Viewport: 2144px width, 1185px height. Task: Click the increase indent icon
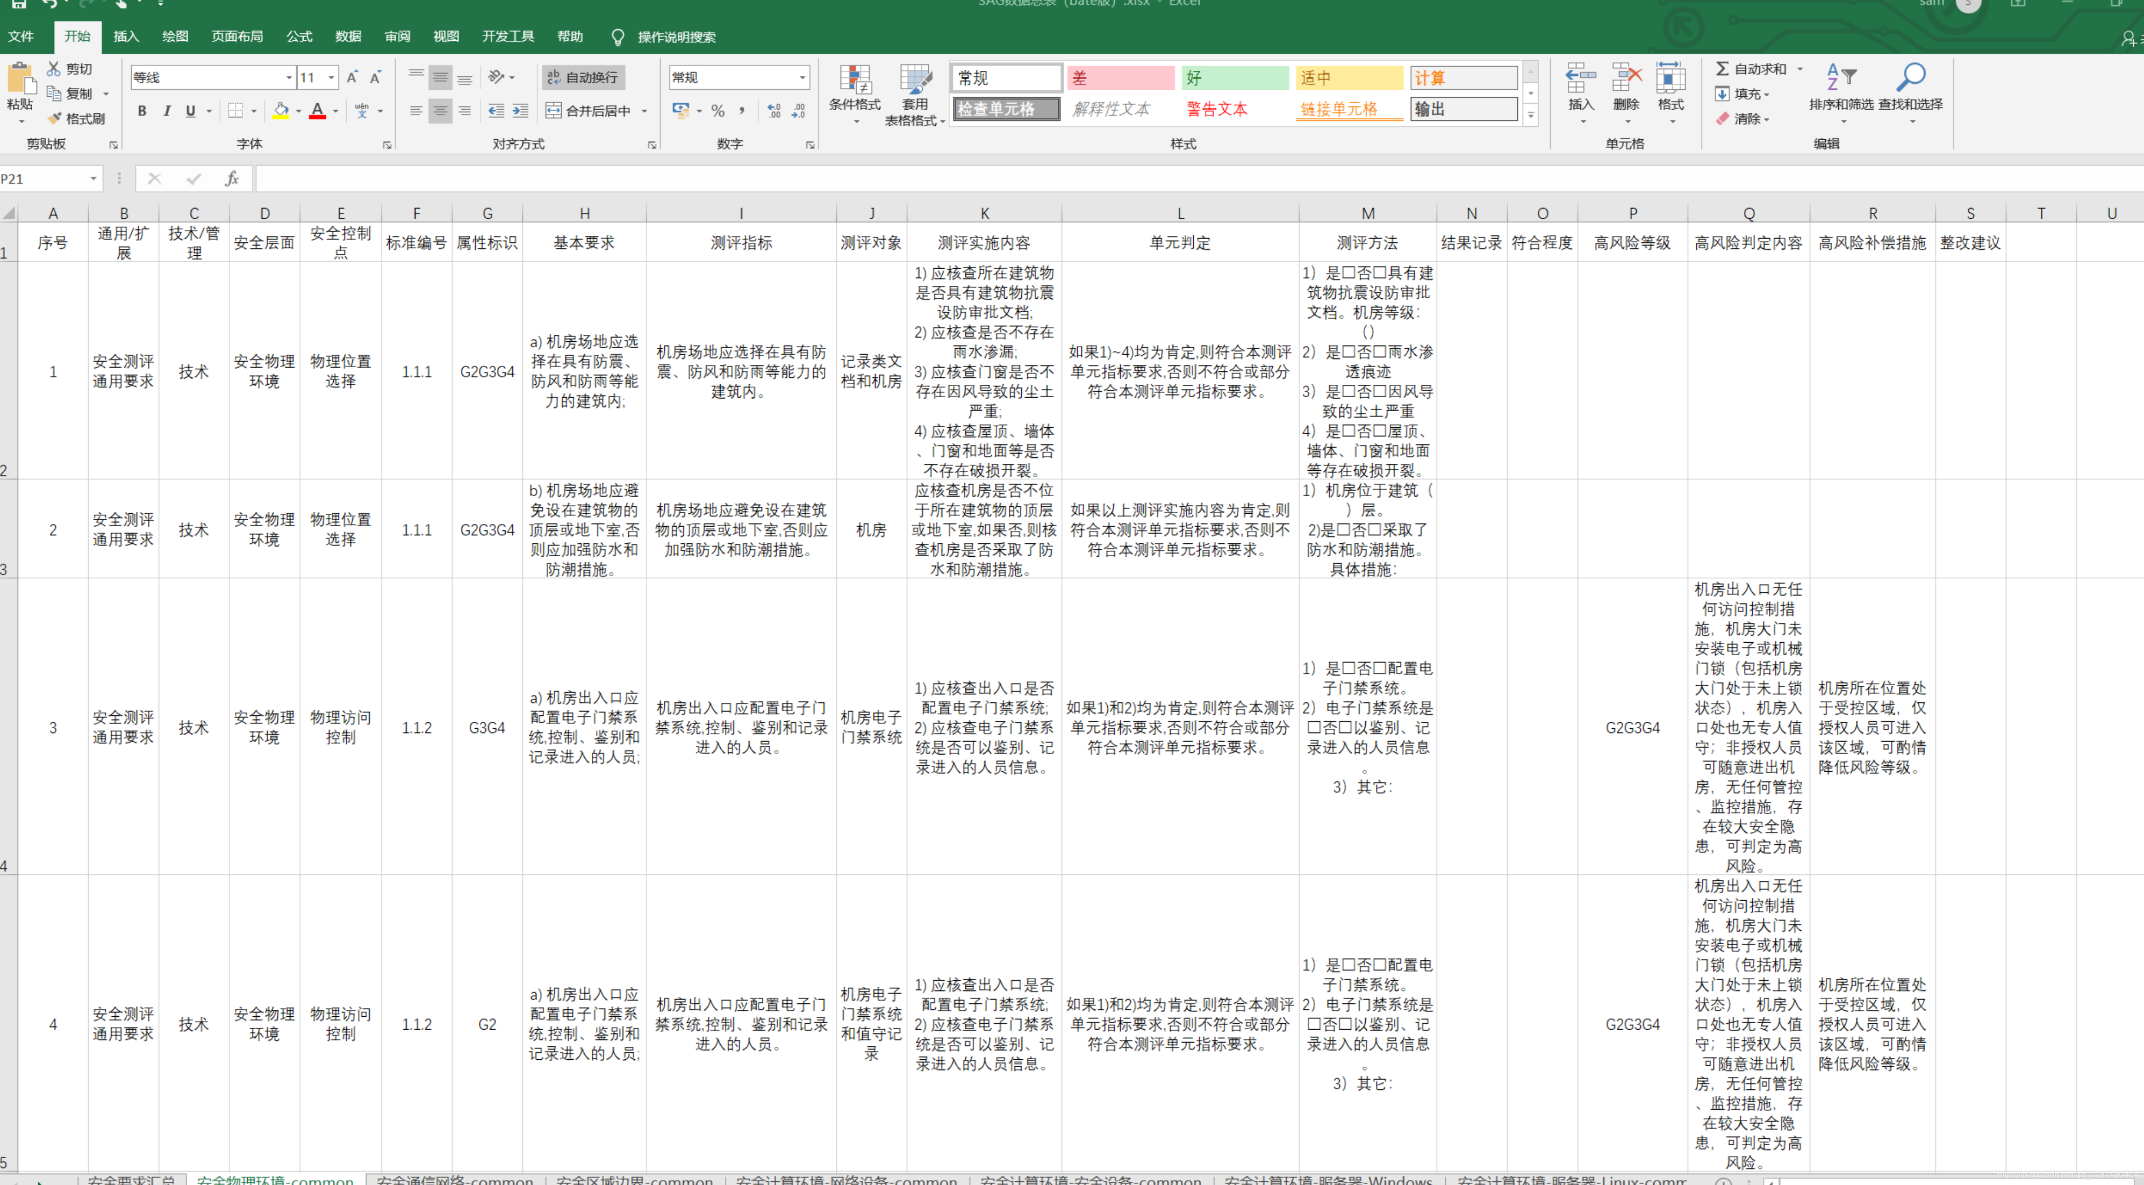click(x=521, y=111)
